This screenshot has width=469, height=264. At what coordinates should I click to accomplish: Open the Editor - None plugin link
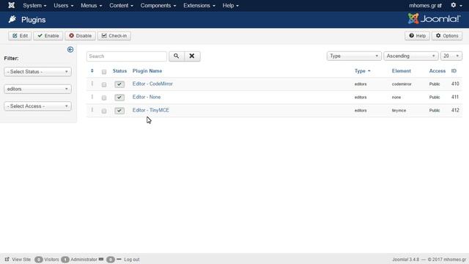pos(147,97)
